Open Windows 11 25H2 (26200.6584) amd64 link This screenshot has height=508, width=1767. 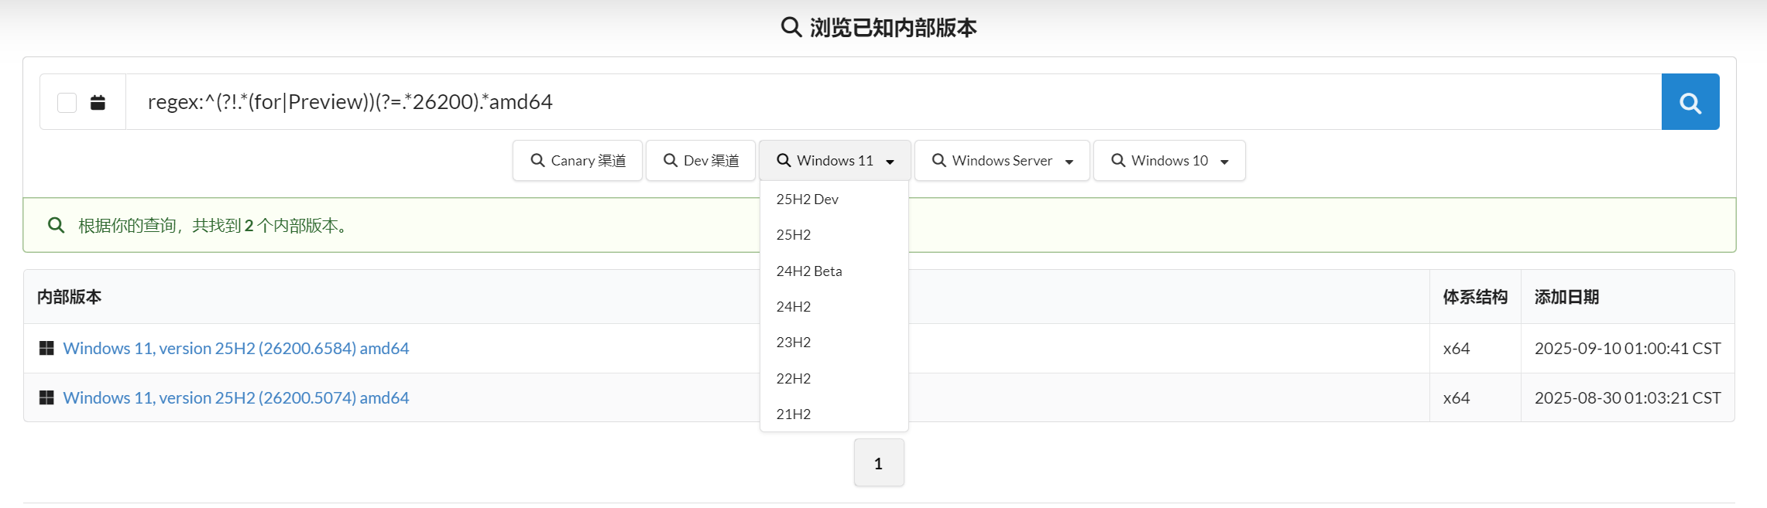[x=236, y=348]
